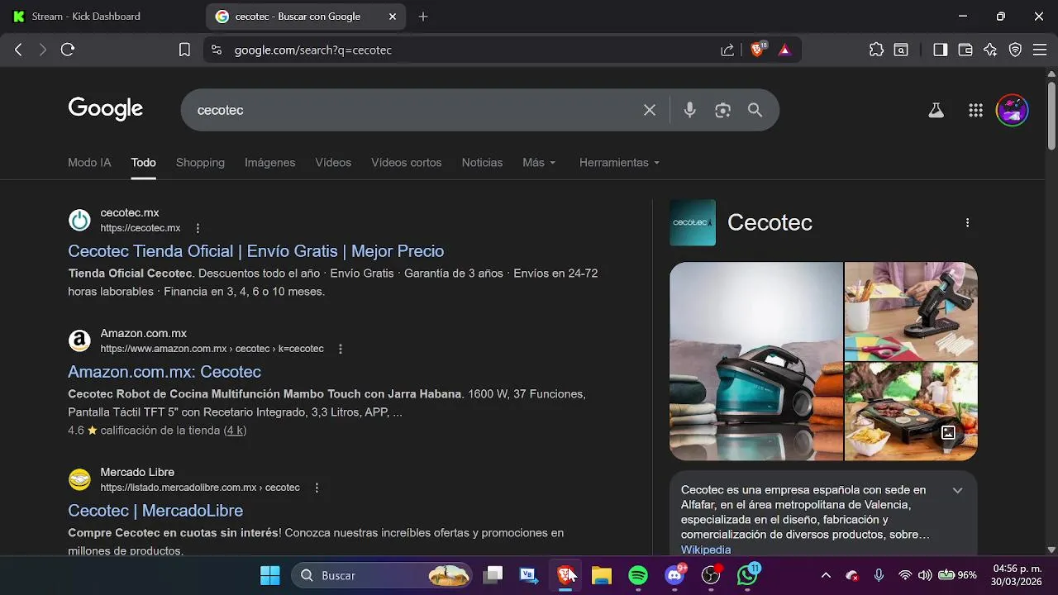
Task: Click the taskbar Buscar search box
Action: tap(382, 575)
